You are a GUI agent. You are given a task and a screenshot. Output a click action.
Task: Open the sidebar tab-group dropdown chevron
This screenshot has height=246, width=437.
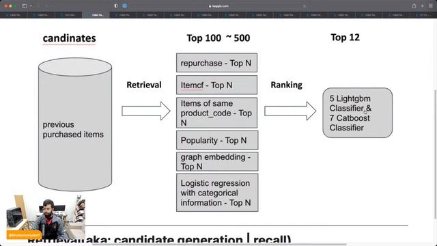pos(31,6)
